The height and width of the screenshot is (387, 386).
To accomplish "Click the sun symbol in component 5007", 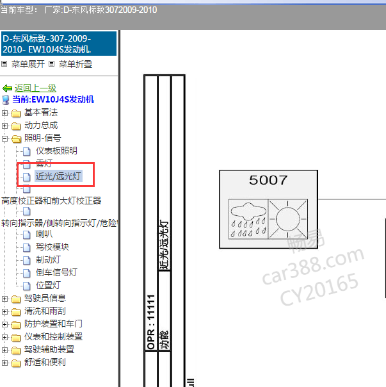I will point(288,219).
